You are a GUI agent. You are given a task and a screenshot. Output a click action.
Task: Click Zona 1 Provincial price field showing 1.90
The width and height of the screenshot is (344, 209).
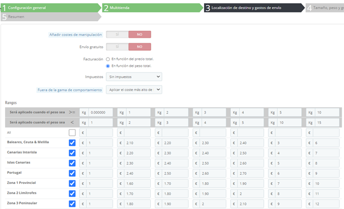(x=250, y=183)
